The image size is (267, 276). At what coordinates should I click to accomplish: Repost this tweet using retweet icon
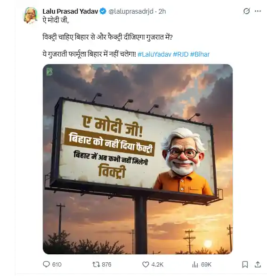click(96, 264)
